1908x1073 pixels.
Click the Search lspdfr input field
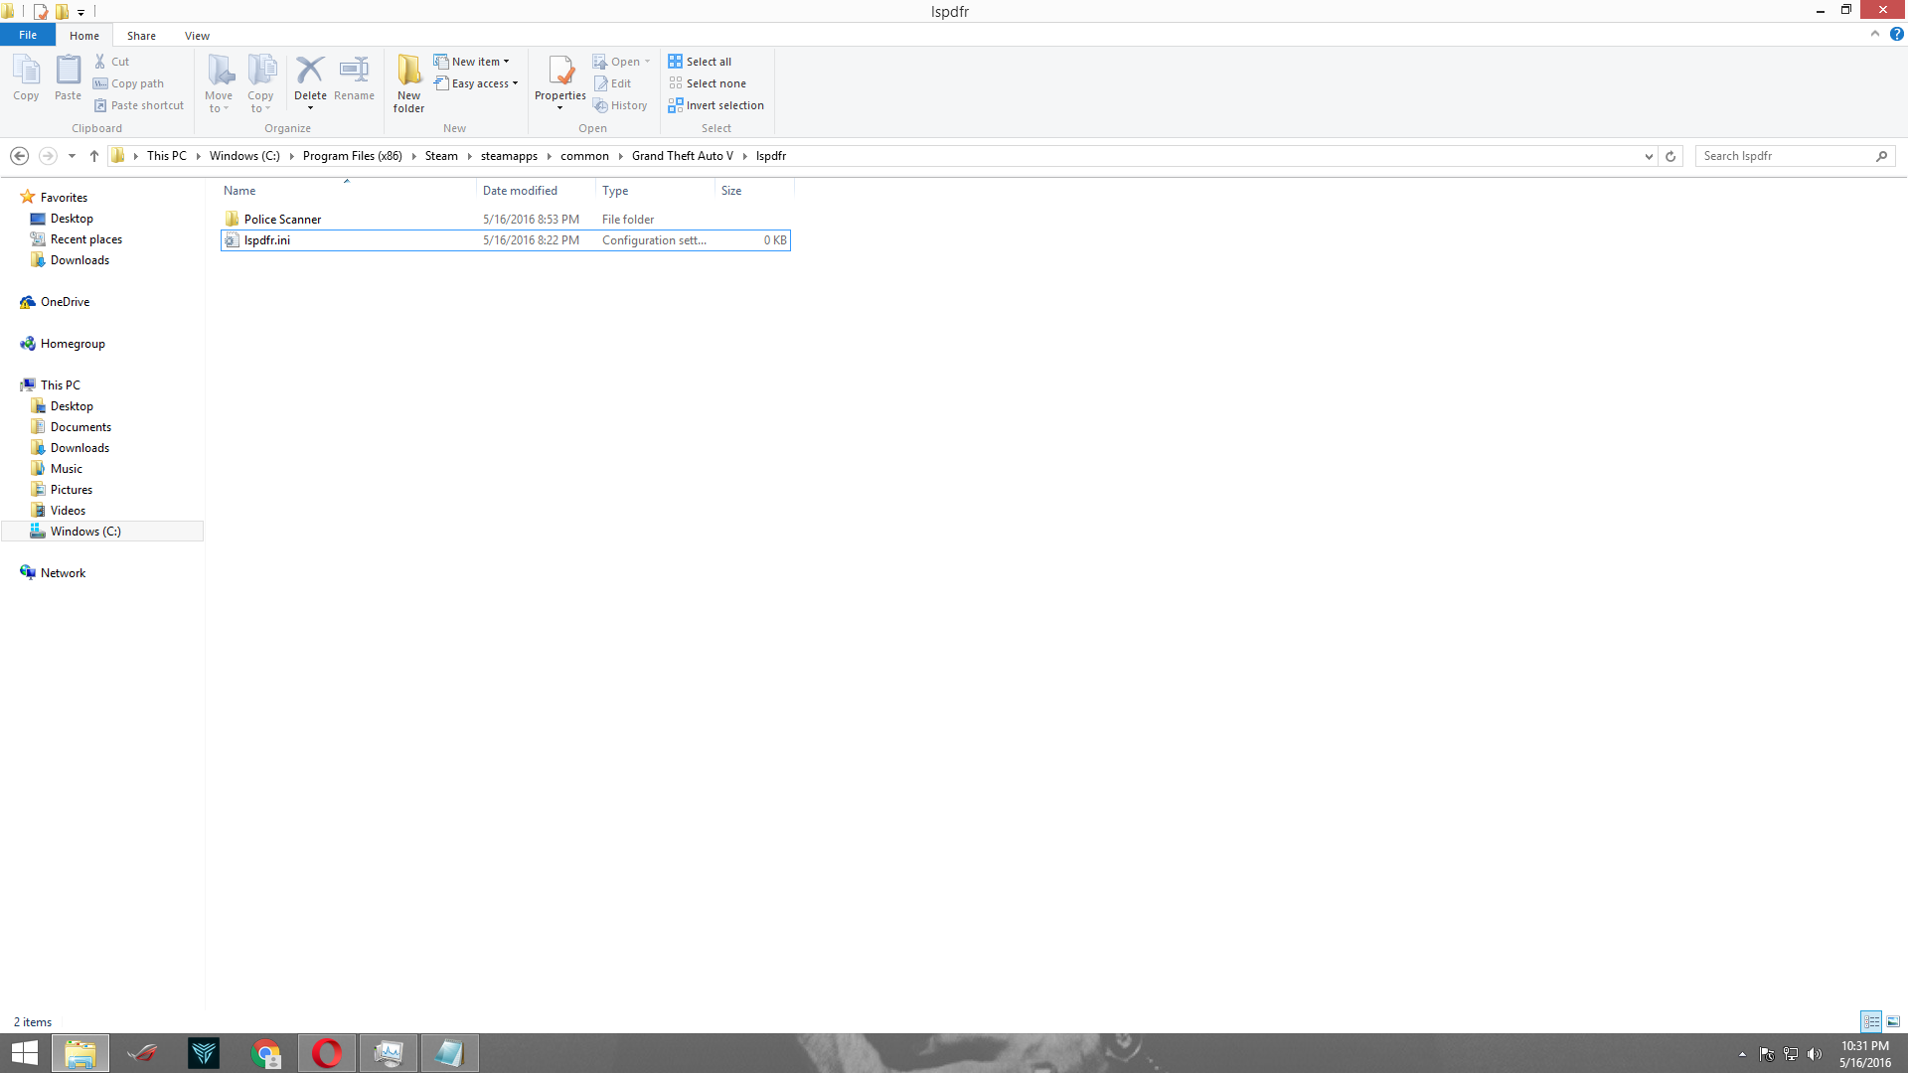tap(1785, 156)
